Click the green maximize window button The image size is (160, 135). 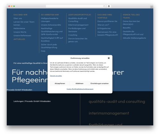coord(14,6)
